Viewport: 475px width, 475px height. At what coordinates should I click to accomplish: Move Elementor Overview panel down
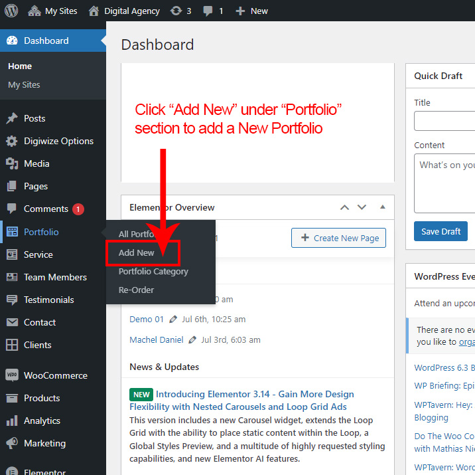tap(362, 207)
